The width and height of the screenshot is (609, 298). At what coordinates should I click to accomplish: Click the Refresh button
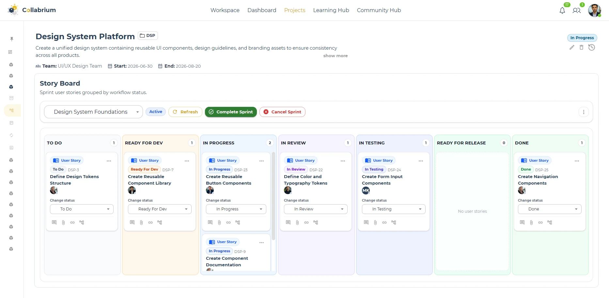click(x=185, y=112)
